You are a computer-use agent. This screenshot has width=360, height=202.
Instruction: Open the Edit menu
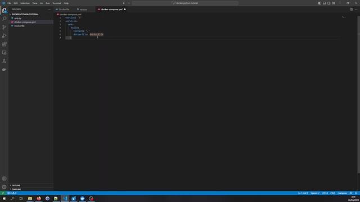pyautogui.click(x=16, y=3)
